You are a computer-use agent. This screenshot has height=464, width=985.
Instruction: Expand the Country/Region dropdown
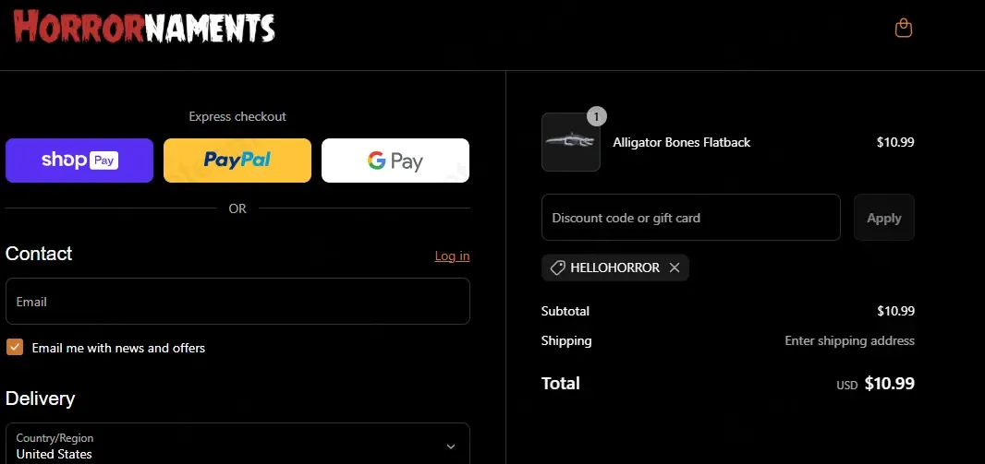pyautogui.click(x=237, y=445)
